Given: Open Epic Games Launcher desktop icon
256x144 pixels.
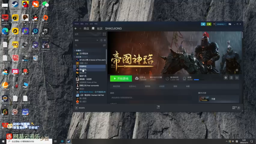Looking at the screenshot, I should (45, 31).
